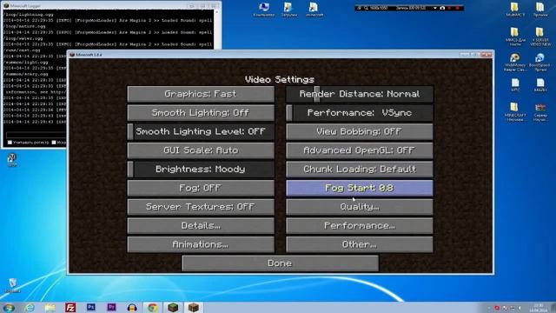Screen dimensions: 556x313
Task: Open the Quality... settings submenu
Action: click(x=359, y=207)
